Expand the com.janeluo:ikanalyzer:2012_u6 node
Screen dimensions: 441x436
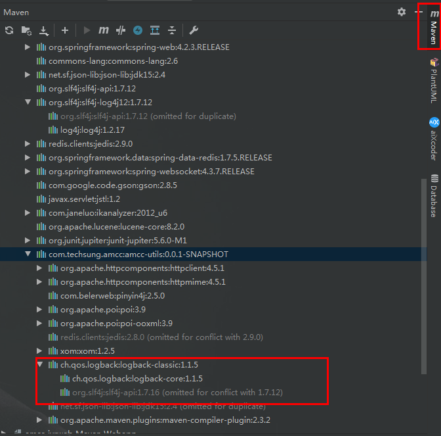point(28,213)
